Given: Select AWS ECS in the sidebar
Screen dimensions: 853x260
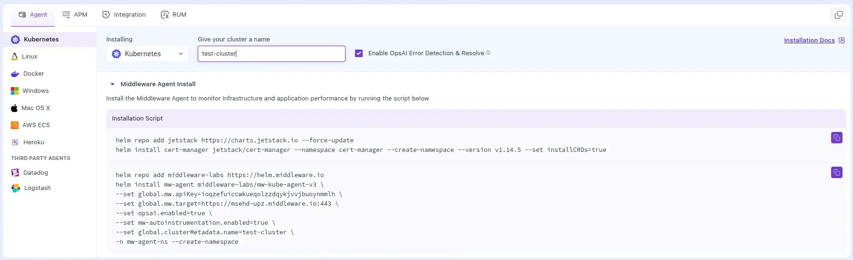Looking at the screenshot, I should [50, 125].
